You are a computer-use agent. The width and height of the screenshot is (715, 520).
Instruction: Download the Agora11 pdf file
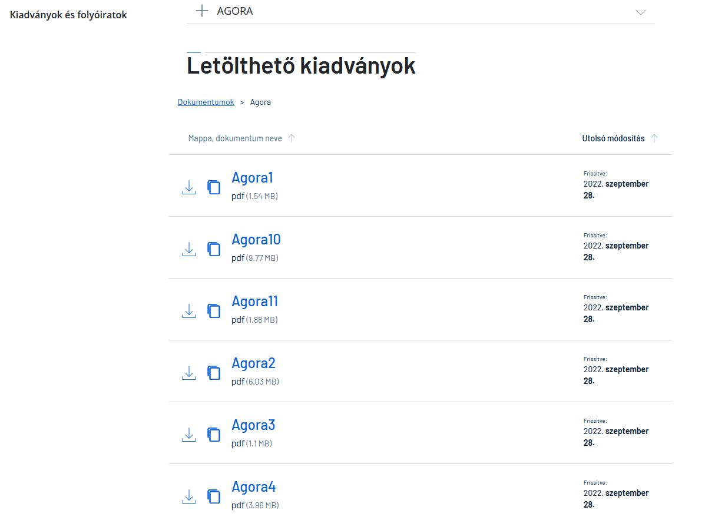point(188,311)
